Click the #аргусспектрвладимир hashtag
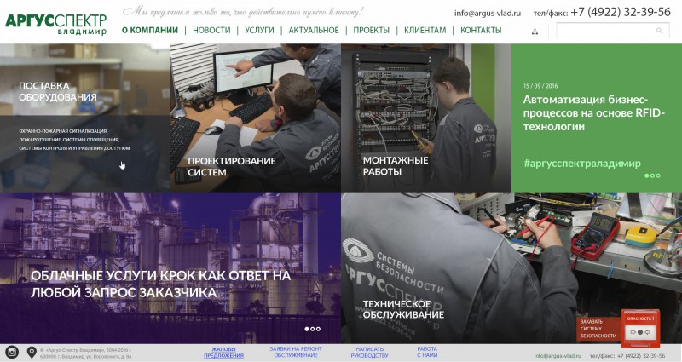Image resolution: width=682 pixels, height=362 pixels. pyautogui.click(x=582, y=164)
